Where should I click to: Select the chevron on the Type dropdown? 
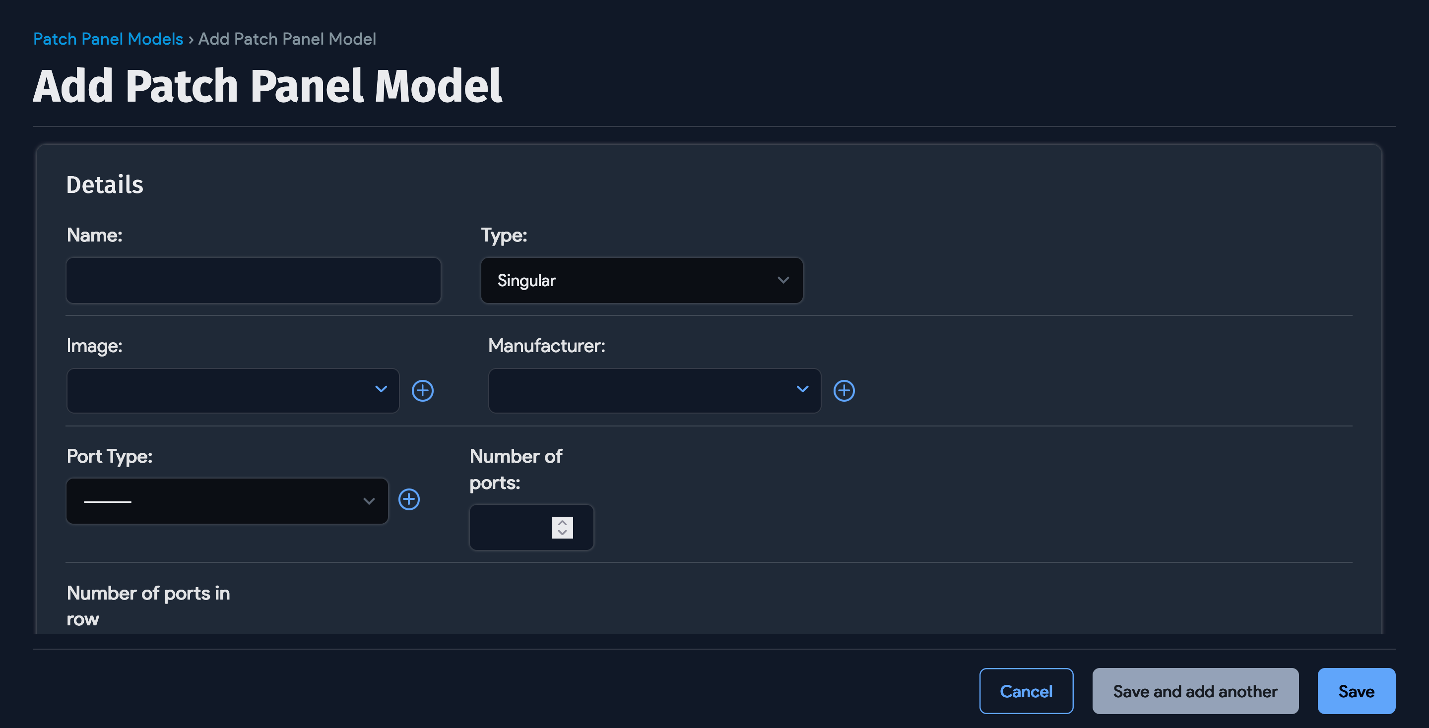coord(783,280)
